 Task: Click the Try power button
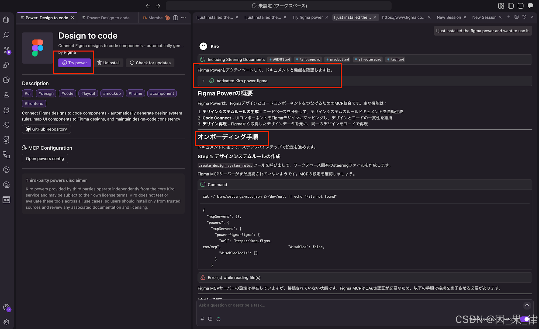tap(74, 63)
